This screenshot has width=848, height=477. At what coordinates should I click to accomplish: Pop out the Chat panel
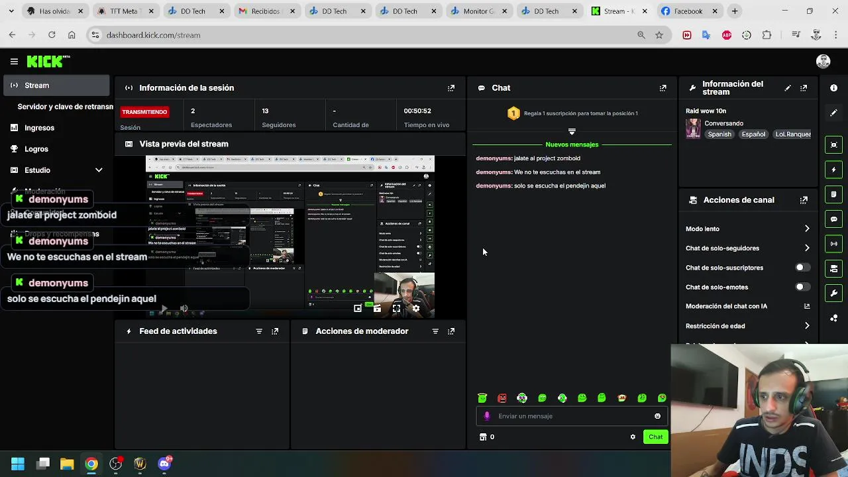[x=662, y=88]
